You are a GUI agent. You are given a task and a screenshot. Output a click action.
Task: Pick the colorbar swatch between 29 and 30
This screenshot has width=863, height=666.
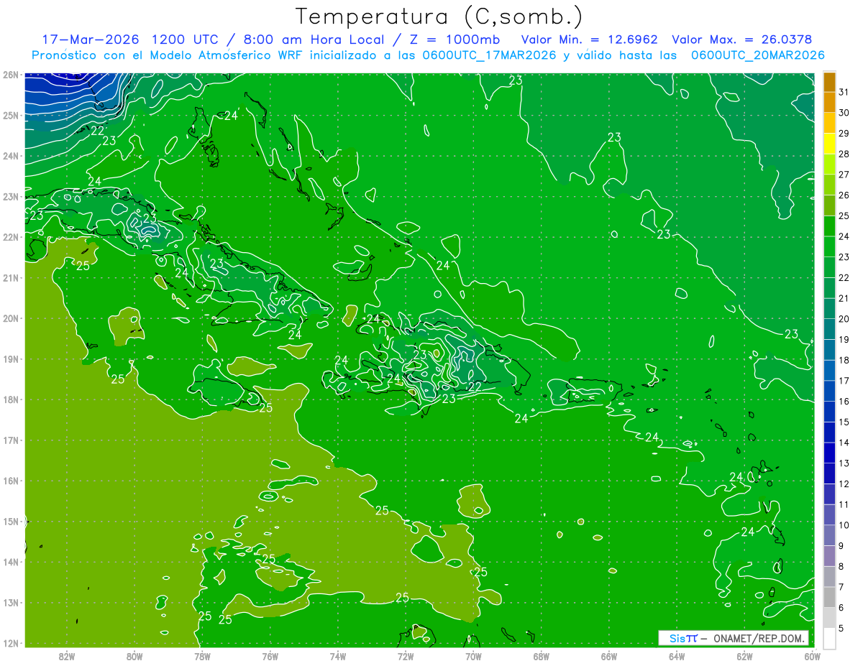829,123
